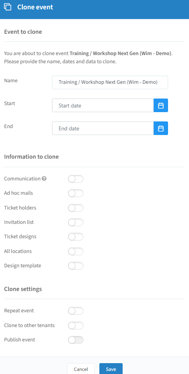
Task: Toggle Ticket holders cloning on
Action: pos(76,208)
